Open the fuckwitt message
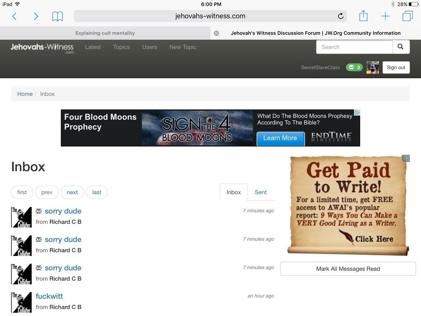The height and width of the screenshot is (316, 421). coord(49,296)
